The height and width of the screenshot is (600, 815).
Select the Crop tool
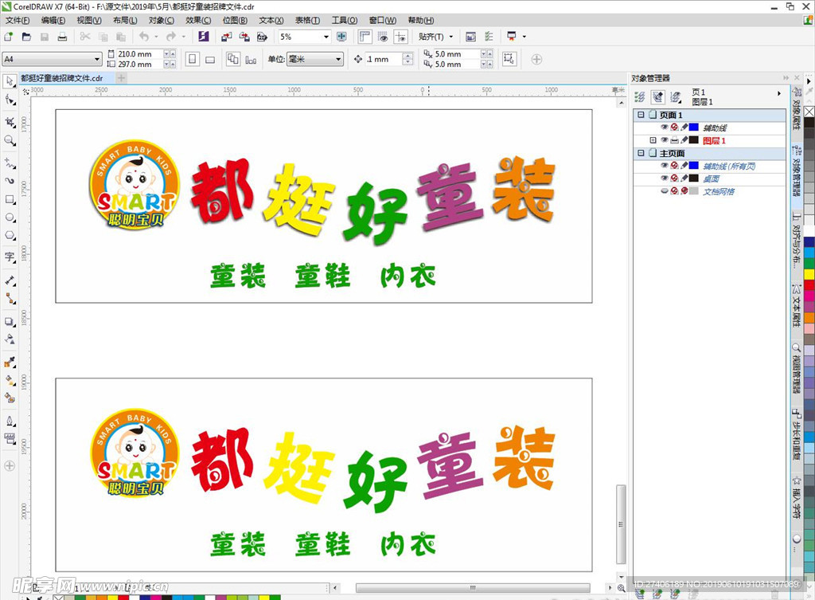[x=10, y=122]
